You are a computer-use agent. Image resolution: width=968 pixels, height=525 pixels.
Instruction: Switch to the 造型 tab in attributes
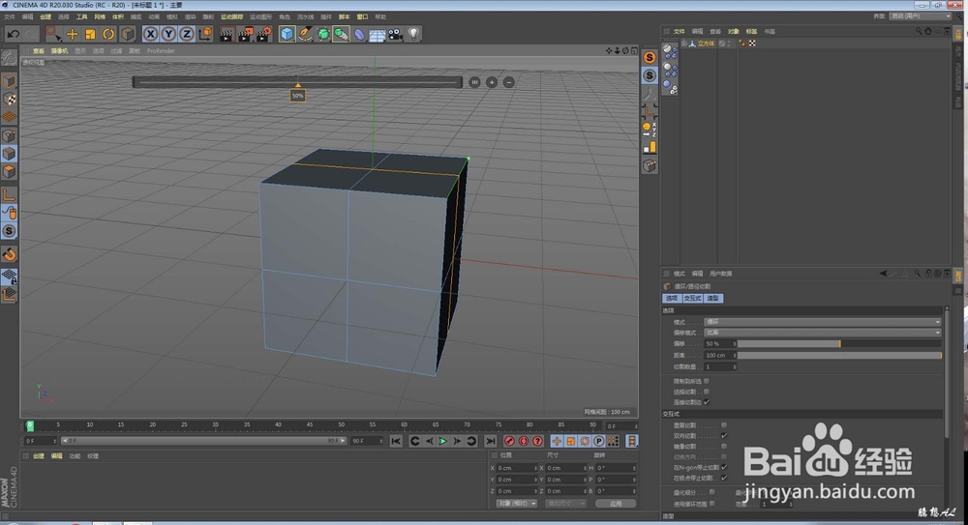[x=712, y=298]
